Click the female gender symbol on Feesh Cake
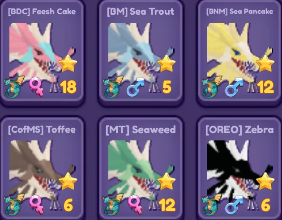This screenshot has width=282, height=220. pos(37,87)
